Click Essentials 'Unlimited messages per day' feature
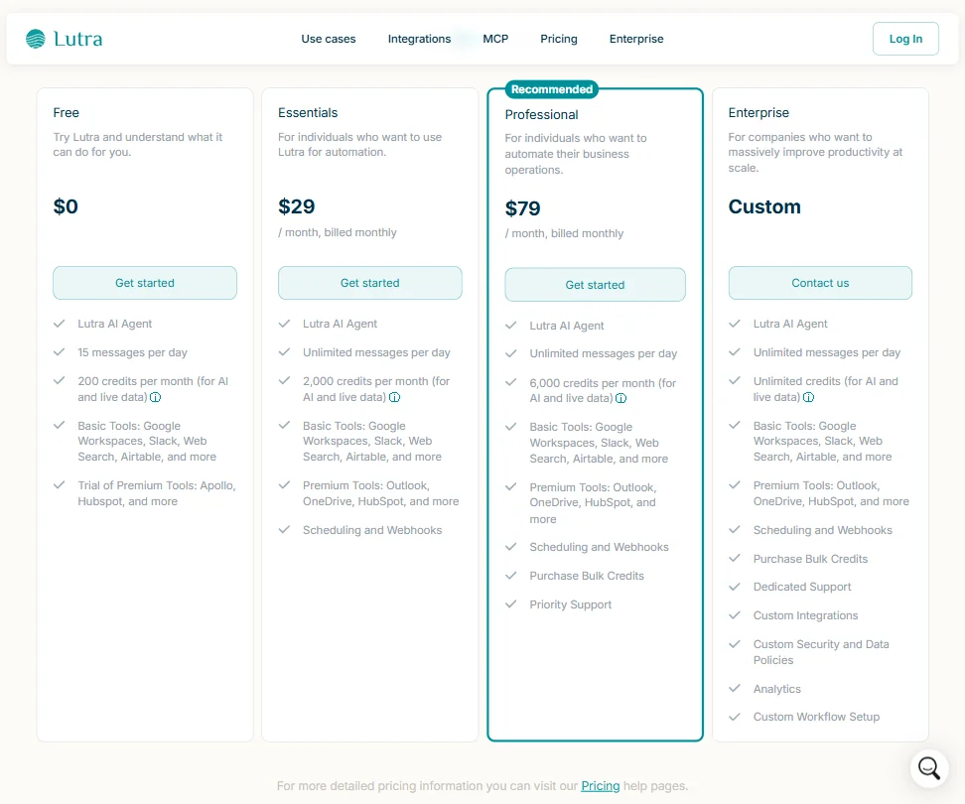 pyautogui.click(x=376, y=352)
